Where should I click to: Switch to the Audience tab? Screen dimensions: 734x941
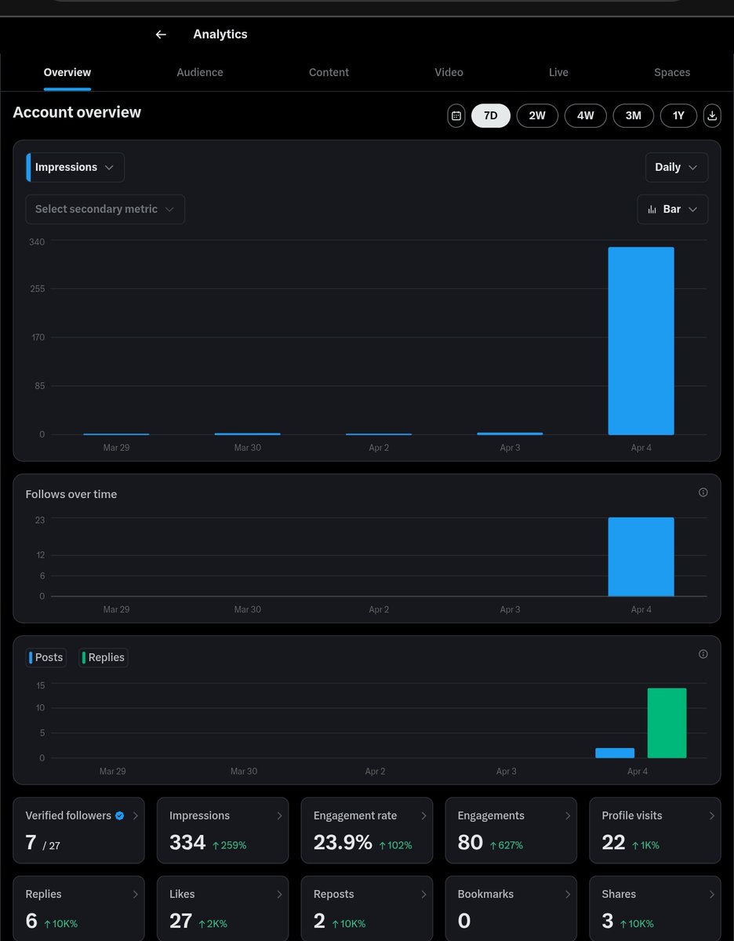200,72
